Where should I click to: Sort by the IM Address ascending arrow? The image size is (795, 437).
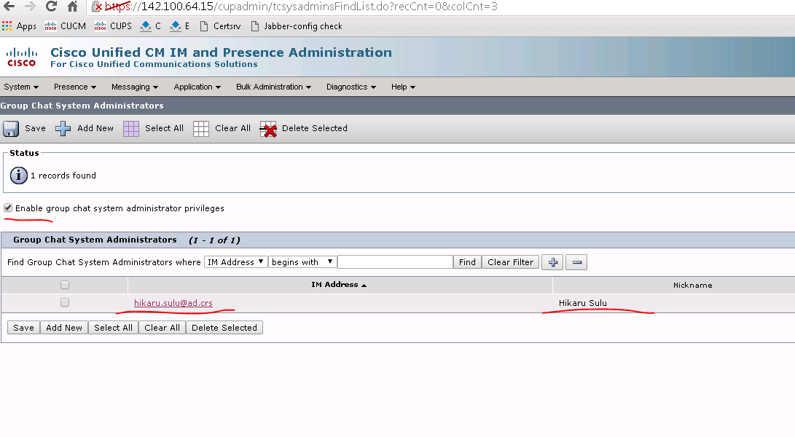pos(364,286)
